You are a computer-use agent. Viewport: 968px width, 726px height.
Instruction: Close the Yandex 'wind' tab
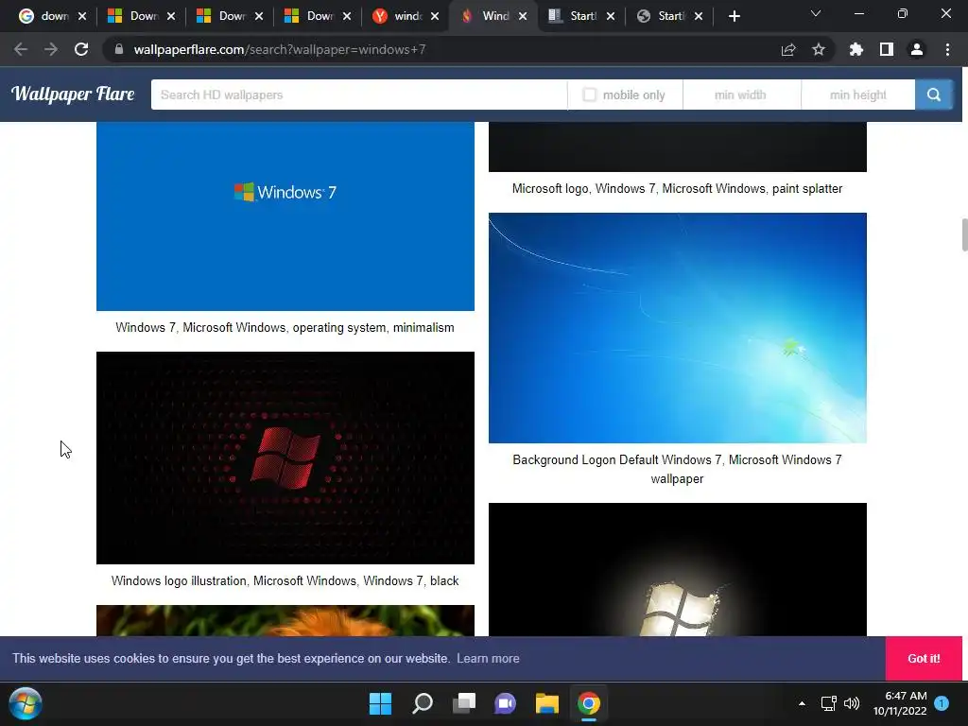(435, 16)
